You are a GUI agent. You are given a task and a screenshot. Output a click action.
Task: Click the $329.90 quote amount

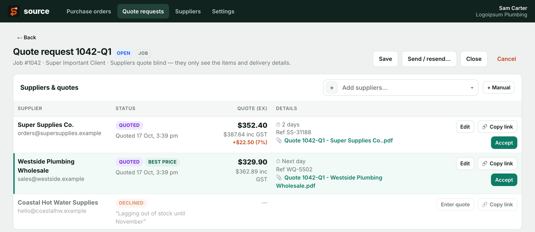[x=252, y=162]
